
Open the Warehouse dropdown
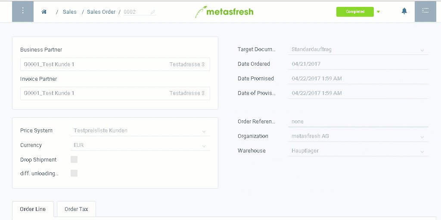358,151
